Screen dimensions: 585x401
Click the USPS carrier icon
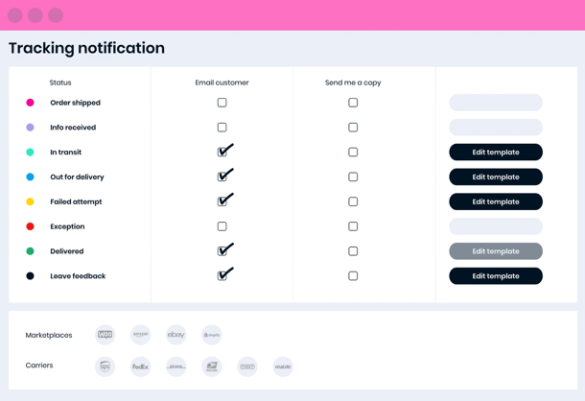click(x=212, y=366)
